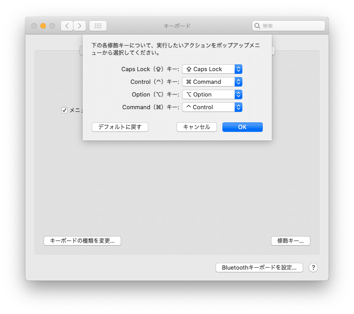Click the 修飾キー... button
Viewport: 354px width, 314px height.
pos(290,241)
